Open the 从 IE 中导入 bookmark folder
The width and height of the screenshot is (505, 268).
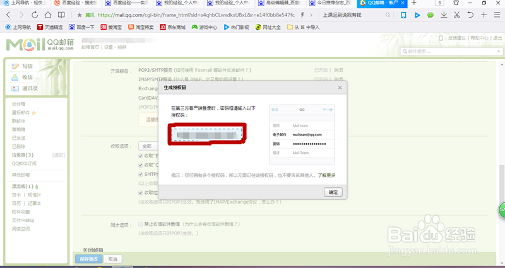303,27
